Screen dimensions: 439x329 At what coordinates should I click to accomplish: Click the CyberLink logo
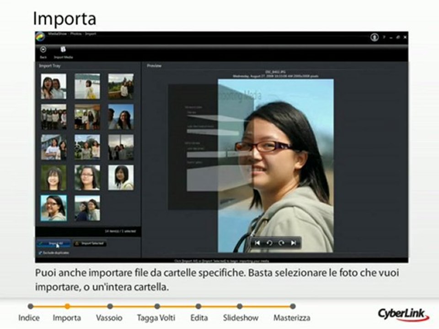pyautogui.click(x=403, y=314)
